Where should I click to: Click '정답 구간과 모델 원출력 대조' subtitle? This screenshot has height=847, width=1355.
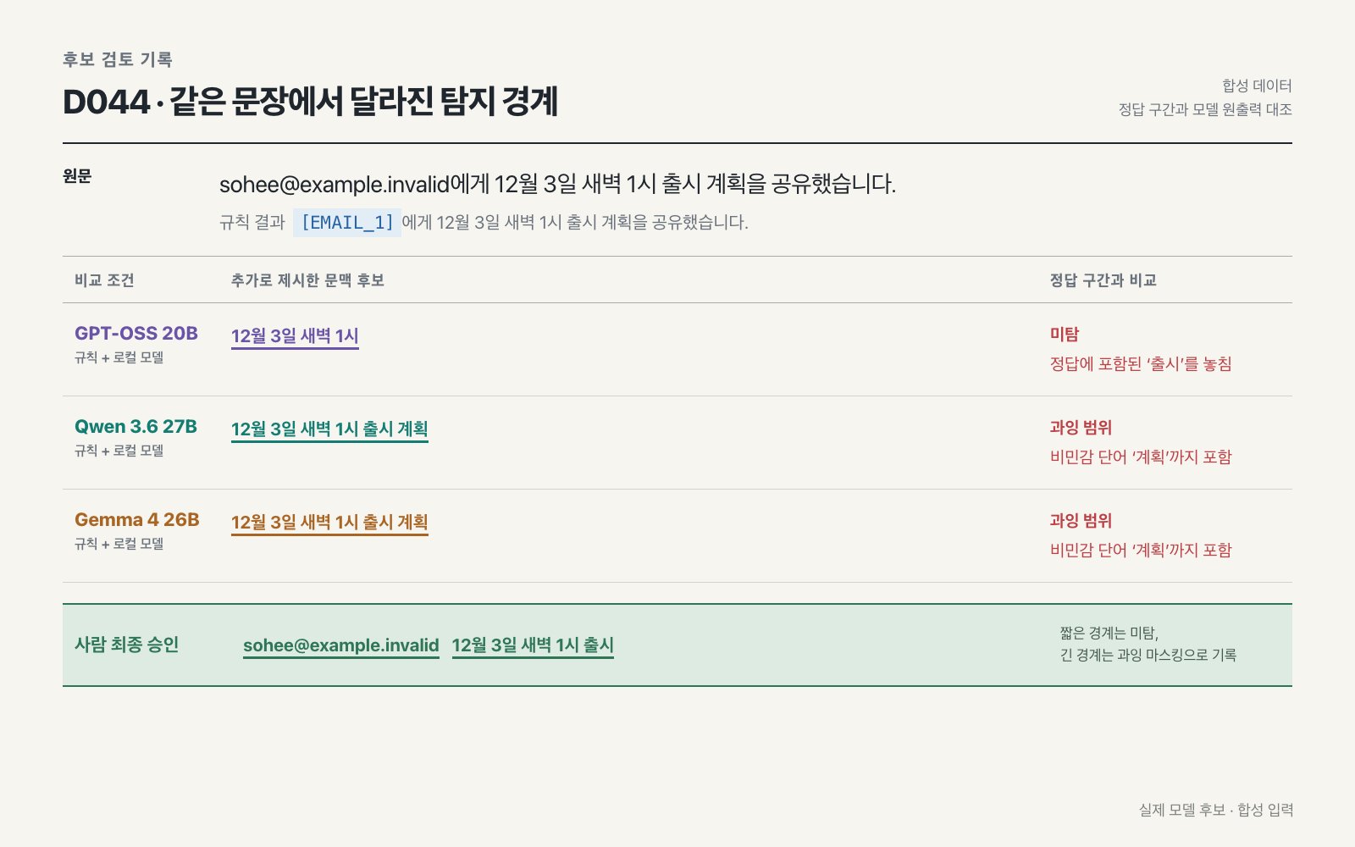pyautogui.click(x=1205, y=109)
